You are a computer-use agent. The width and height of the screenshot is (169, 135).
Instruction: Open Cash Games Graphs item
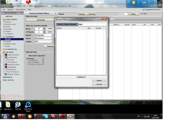pos(8,31)
